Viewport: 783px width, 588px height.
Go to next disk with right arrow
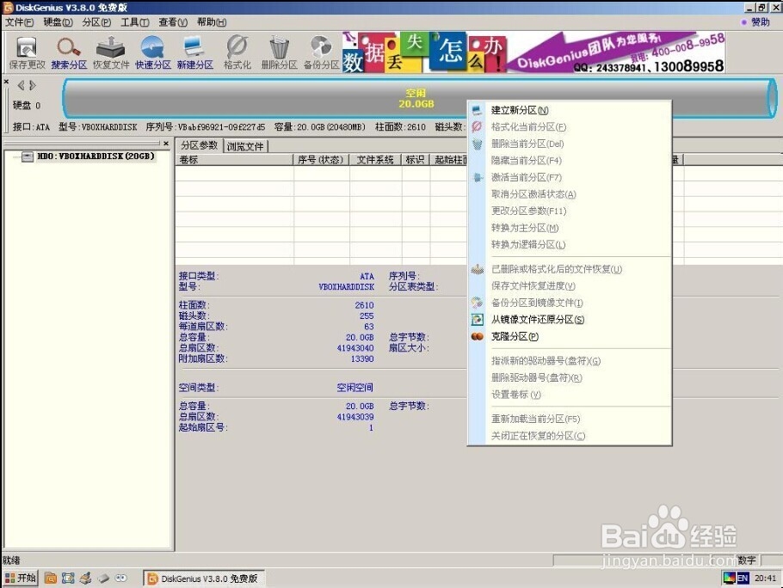click(33, 85)
